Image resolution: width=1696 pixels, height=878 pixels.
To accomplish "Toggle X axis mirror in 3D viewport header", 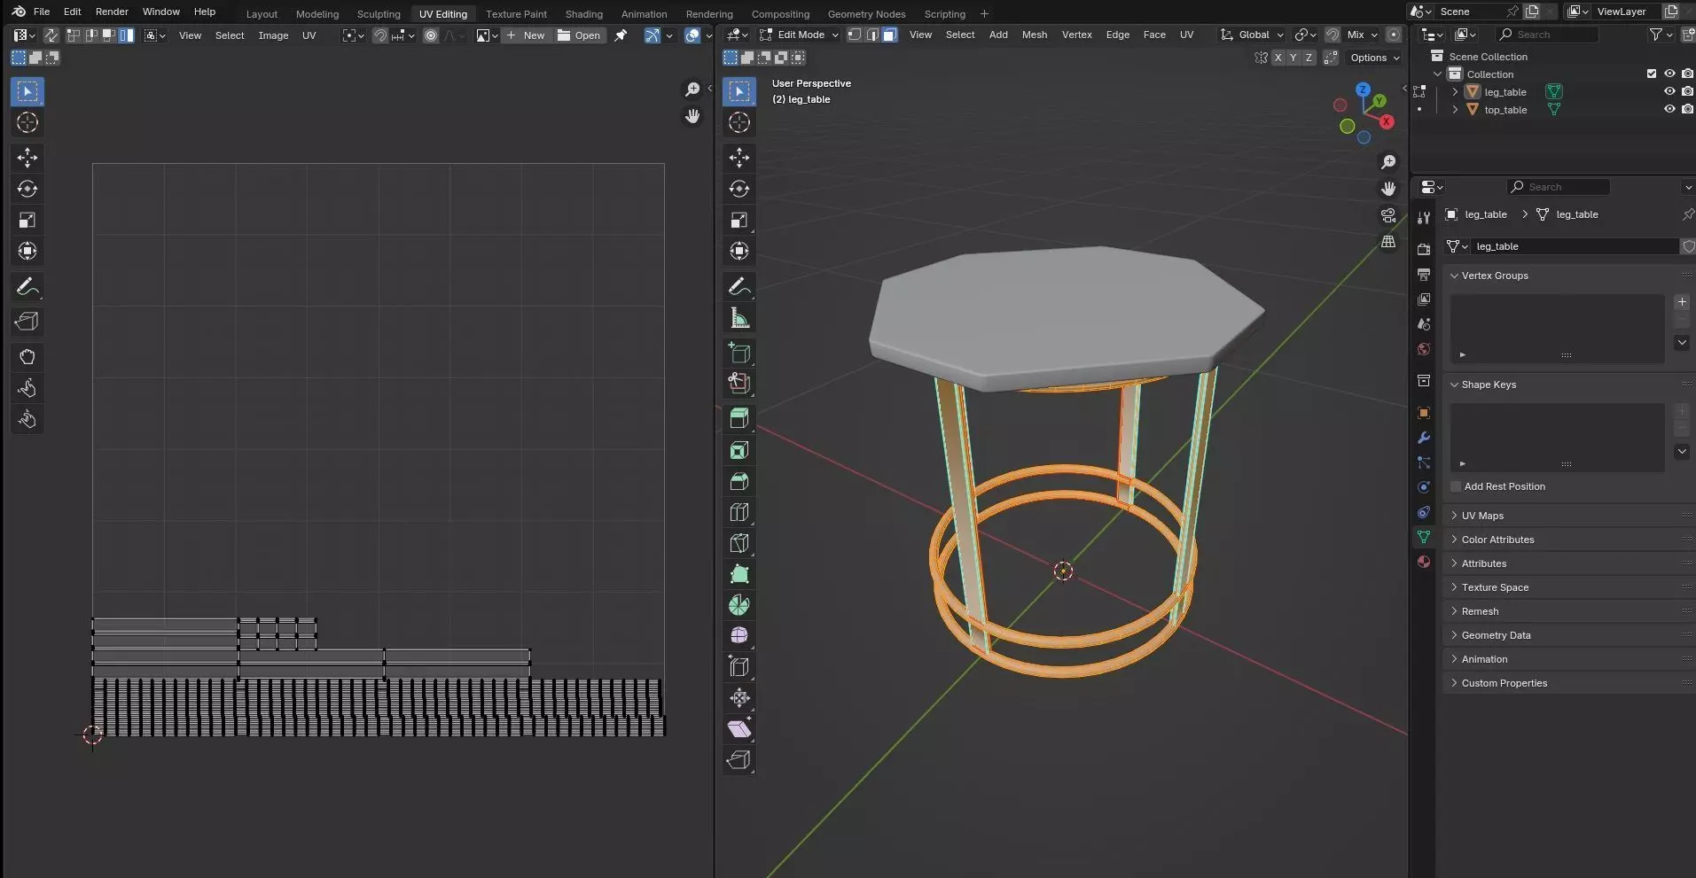I will (1278, 58).
